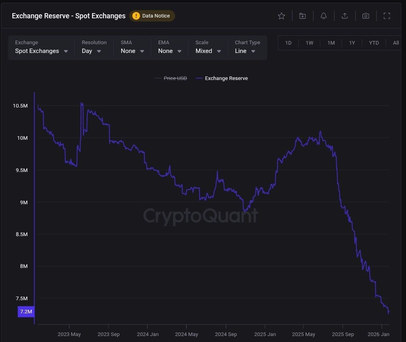Screen dimensions: 406x342
Task: Click the blue 7.2M value label on axis
Action: [x=25, y=312]
